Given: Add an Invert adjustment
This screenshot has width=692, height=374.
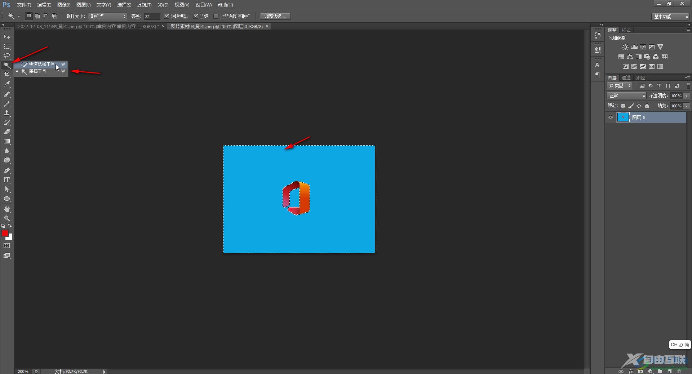Looking at the screenshot, I should coord(626,67).
